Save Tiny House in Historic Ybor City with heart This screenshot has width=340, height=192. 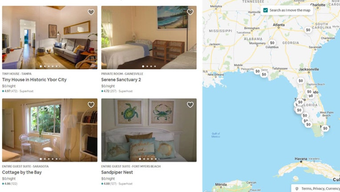pyautogui.click(x=91, y=12)
